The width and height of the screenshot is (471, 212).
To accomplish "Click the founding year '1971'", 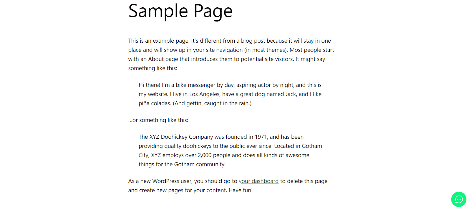I will [261, 137].
